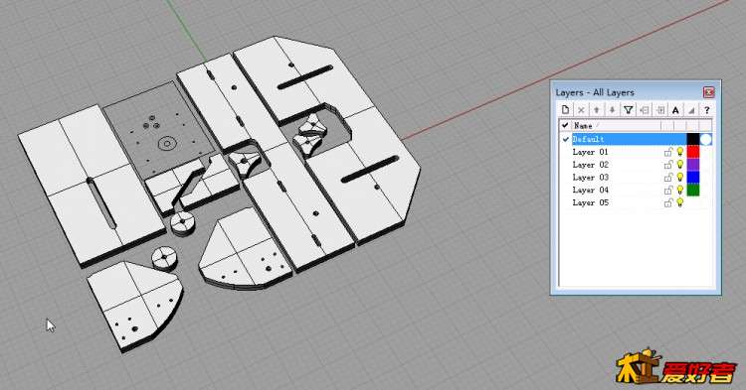Open the layer filter funnel icon
Viewport: 746px width, 390px height.
(x=628, y=110)
